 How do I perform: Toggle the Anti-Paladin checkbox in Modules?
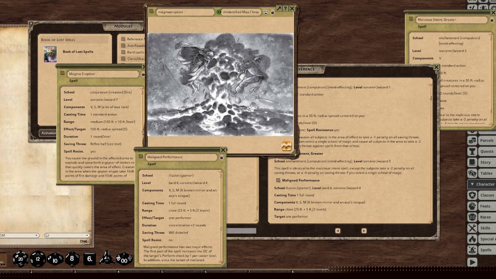pyautogui.click(x=123, y=45)
